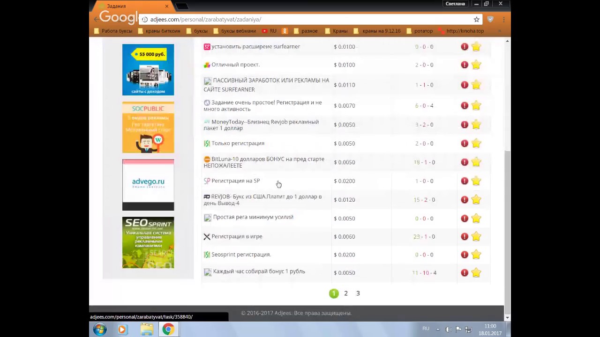600x337 pixels.
Task: Switch to the 'Задания' browser tab
Action: click(131, 6)
